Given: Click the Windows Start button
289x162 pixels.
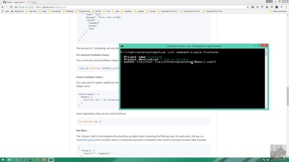Looking at the screenshot, I should click(3, 160).
